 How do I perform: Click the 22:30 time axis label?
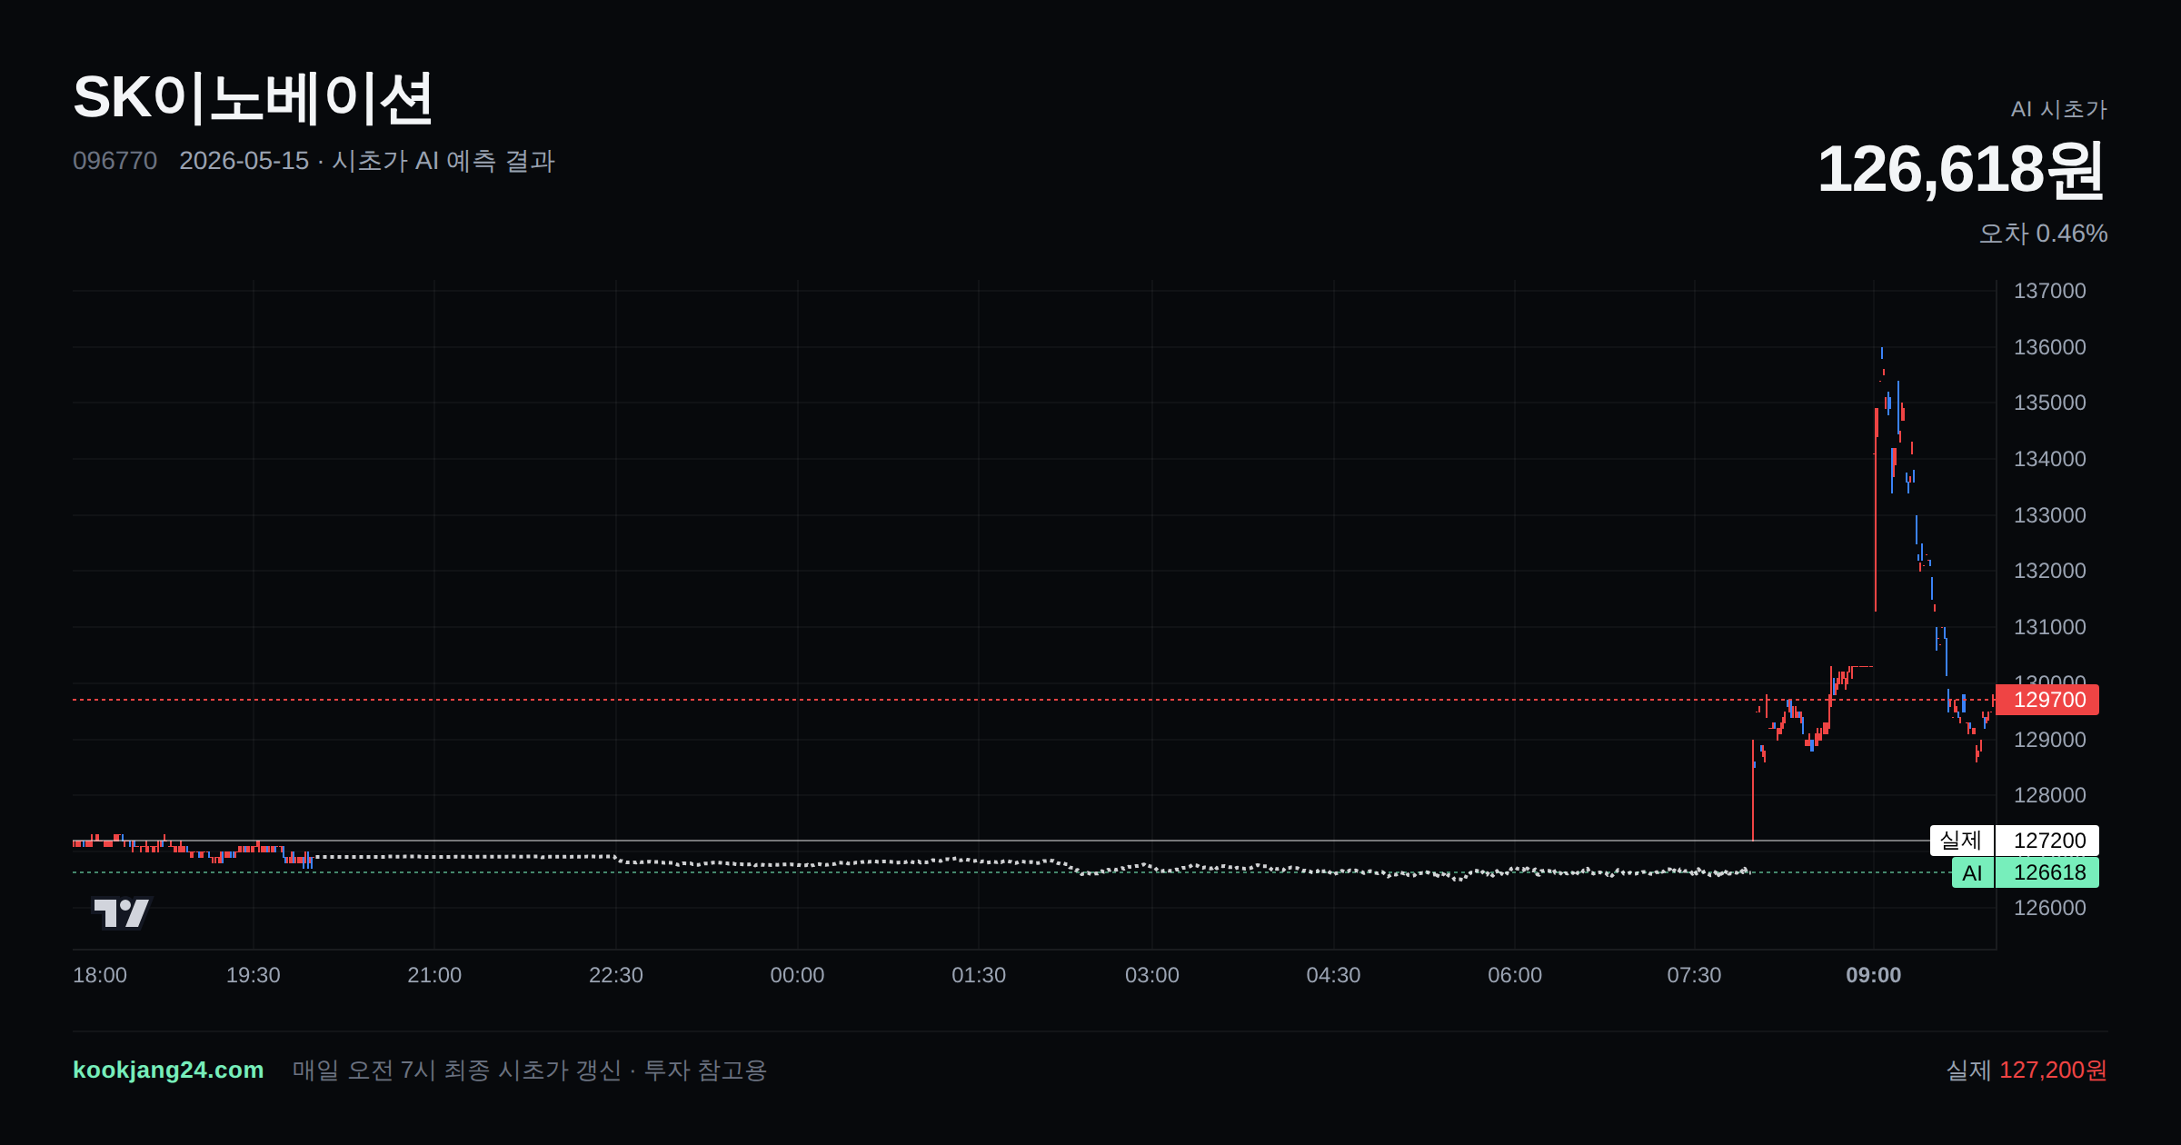click(x=616, y=975)
